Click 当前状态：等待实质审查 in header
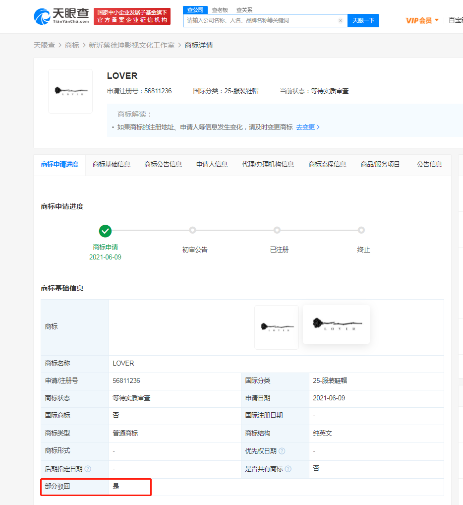 314,91
